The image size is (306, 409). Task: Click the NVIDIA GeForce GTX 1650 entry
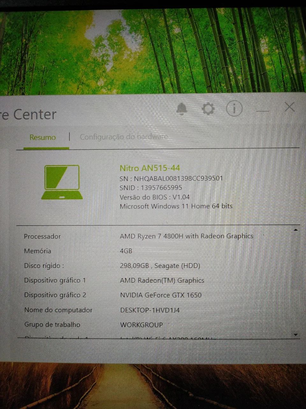click(161, 295)
